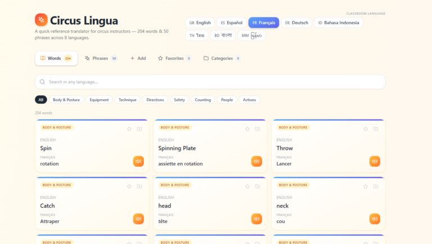Favorite the Catch card star
Image resolution: width=432 pixels, height=244 pixels.
pos(129,187)
